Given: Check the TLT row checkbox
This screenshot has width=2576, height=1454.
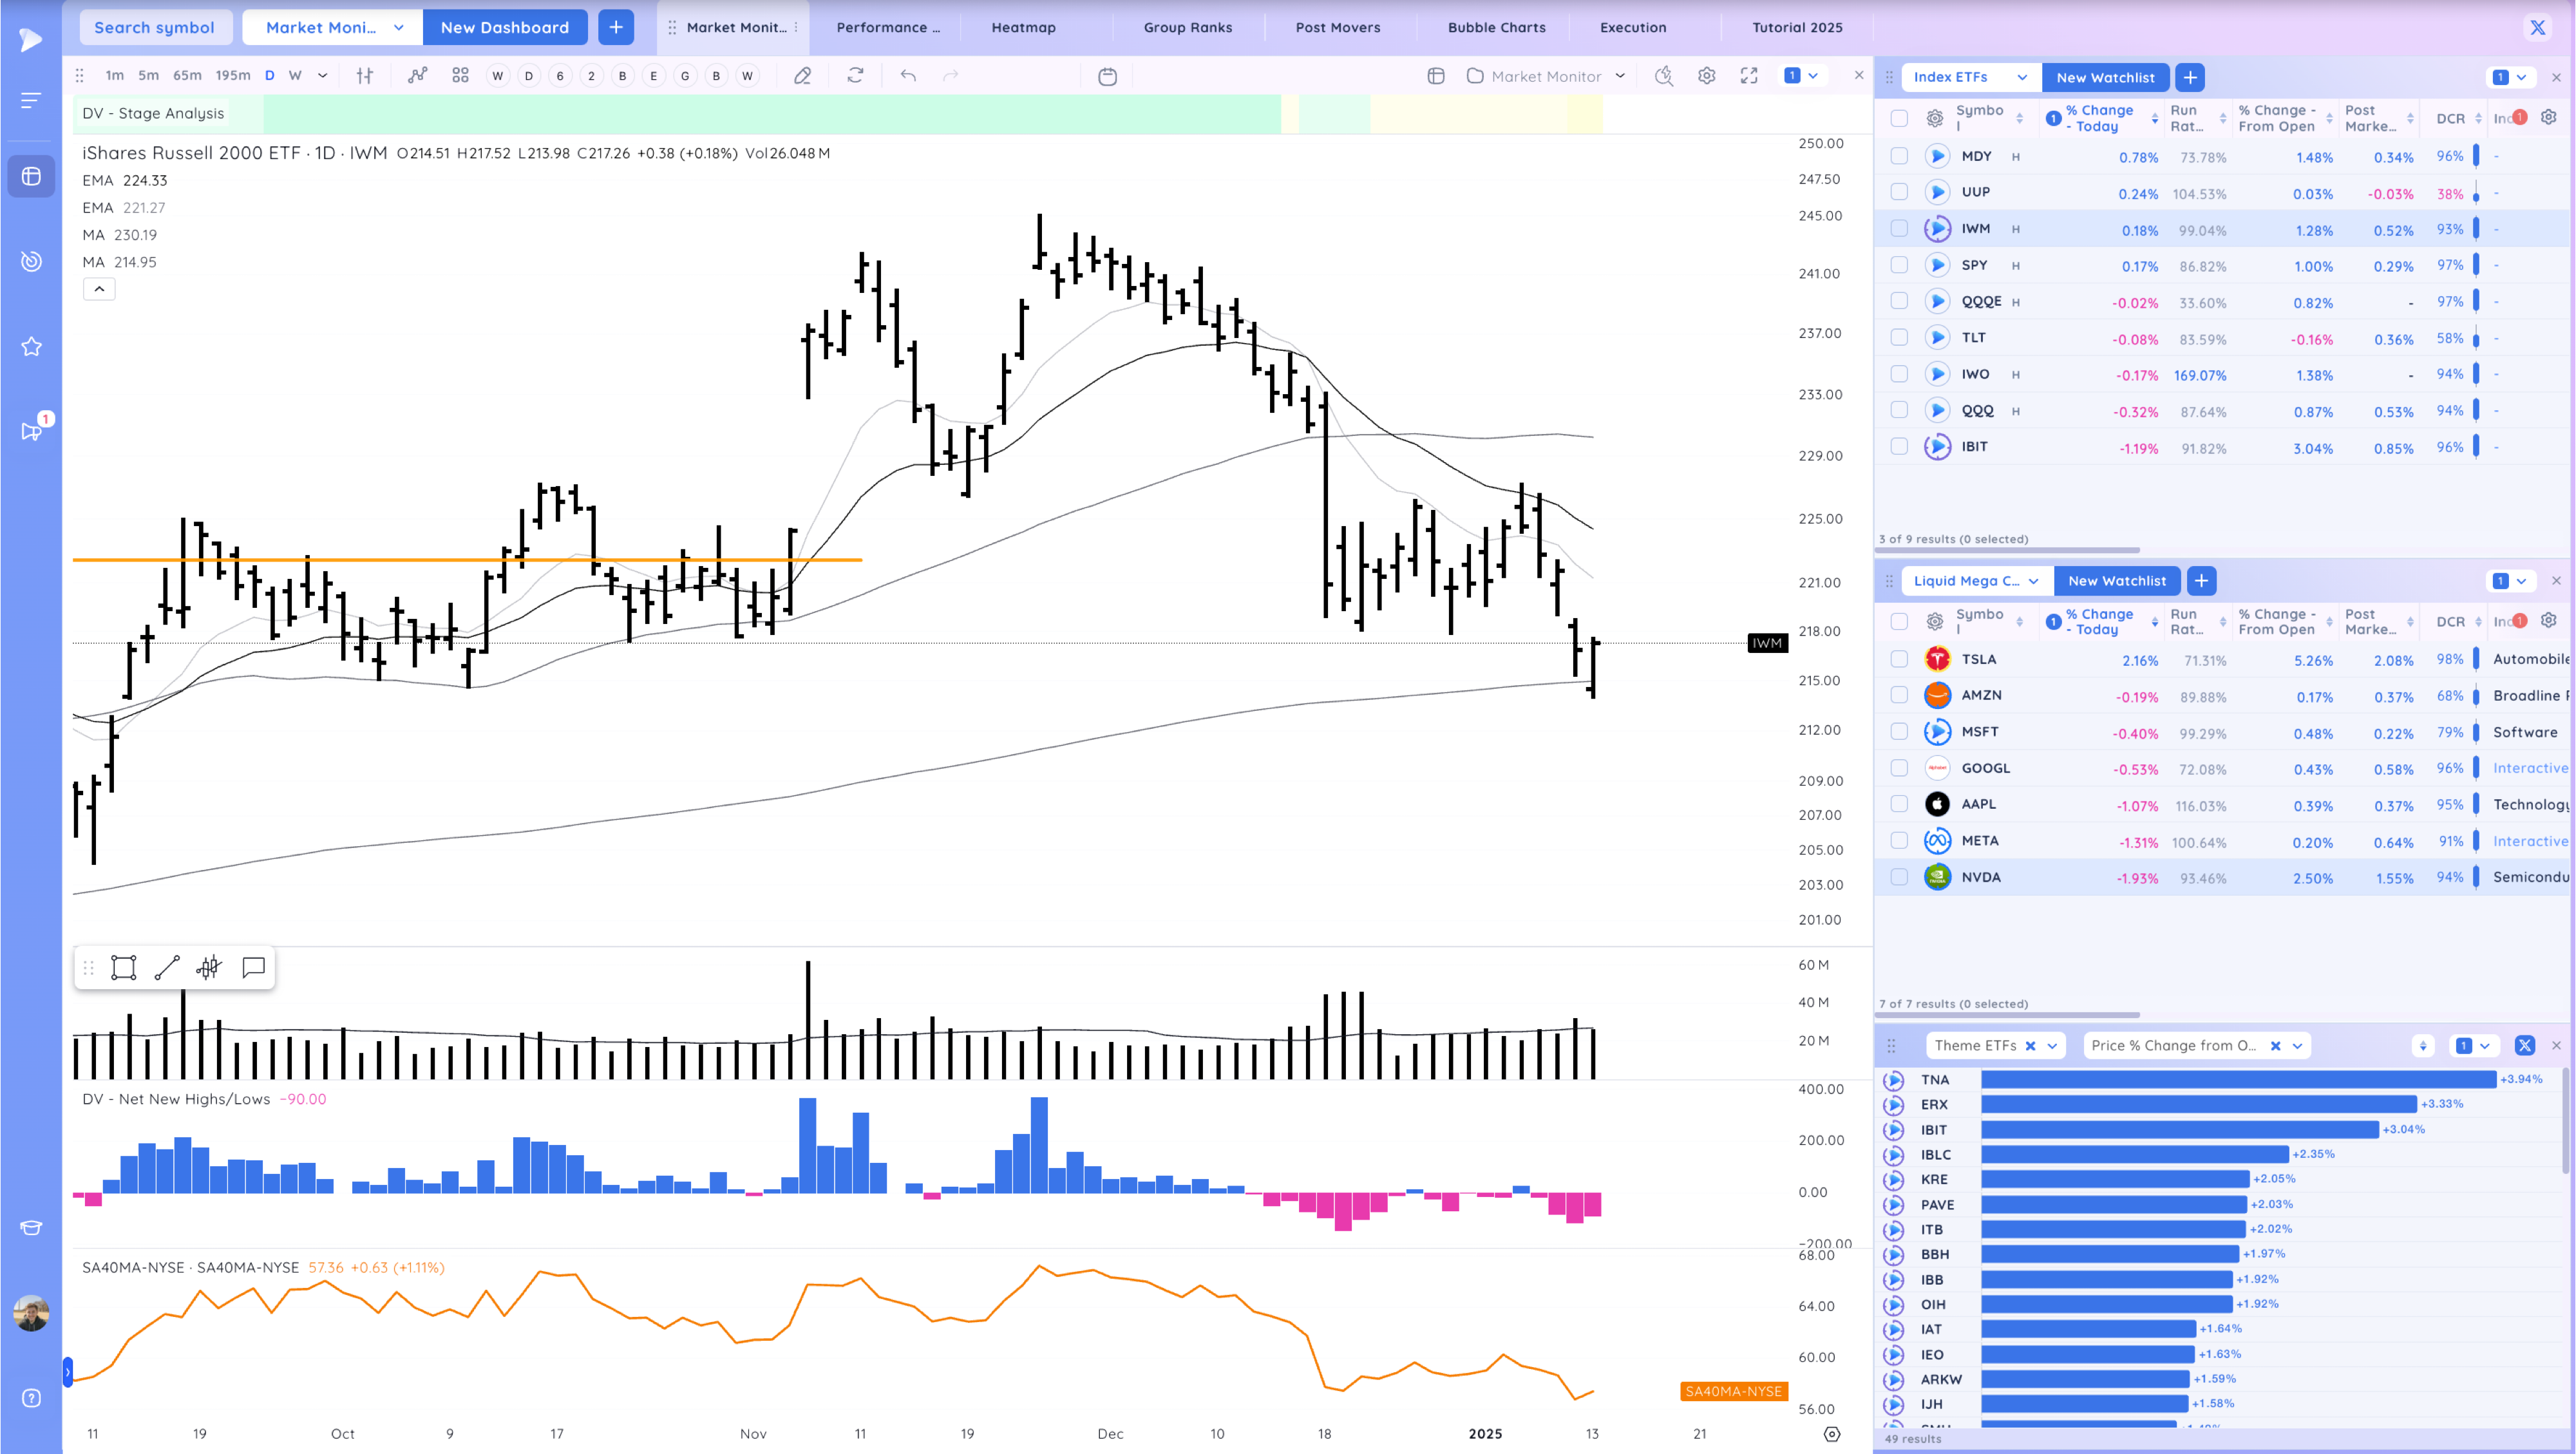Looking at the screenshot, I should (1899, 338).
